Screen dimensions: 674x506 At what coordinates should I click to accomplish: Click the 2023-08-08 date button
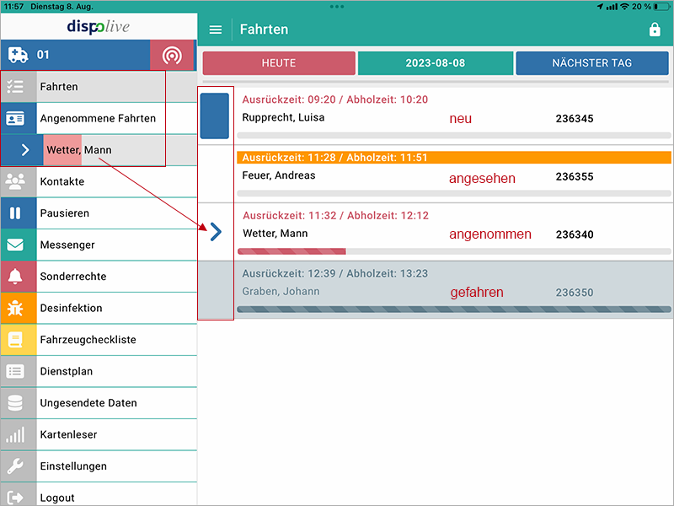[436, 63]
